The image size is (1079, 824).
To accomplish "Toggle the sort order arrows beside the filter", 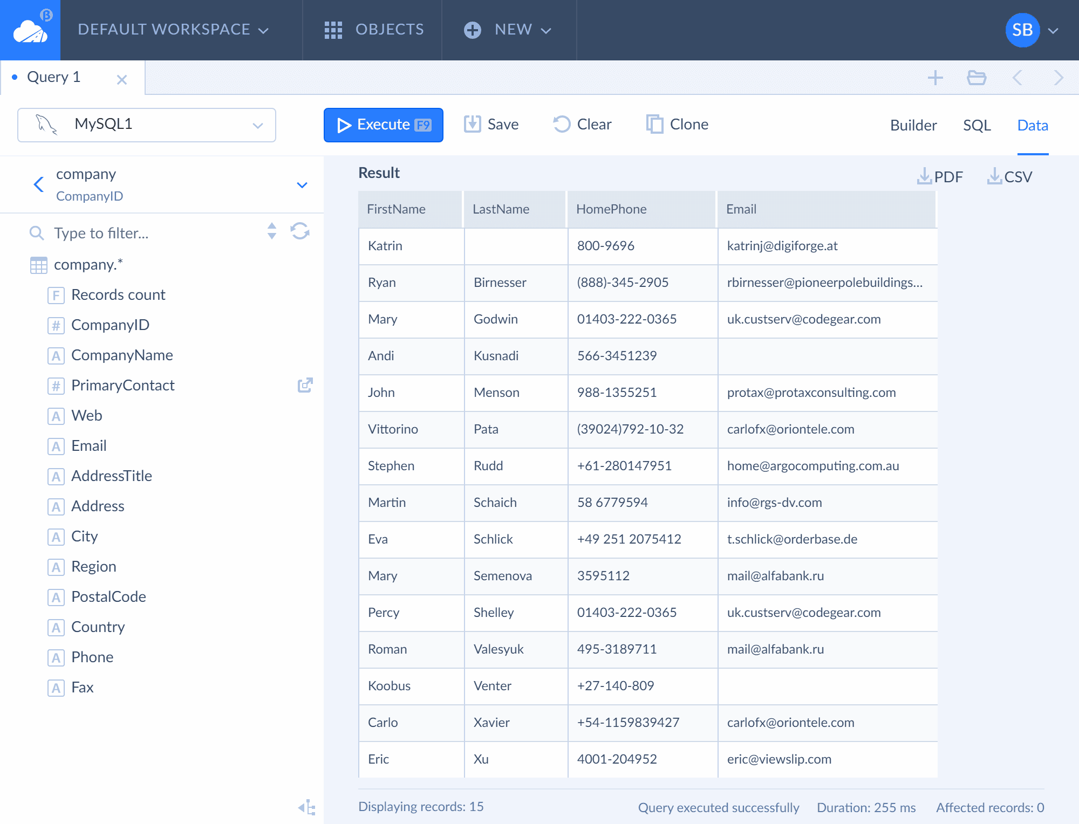I will click(x=272, y=231).
